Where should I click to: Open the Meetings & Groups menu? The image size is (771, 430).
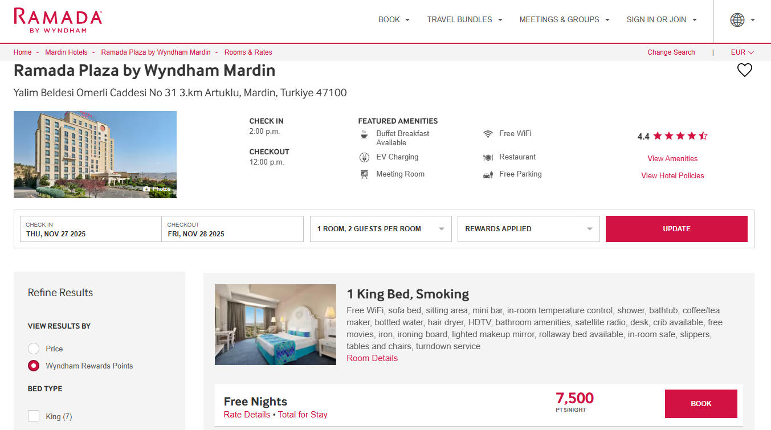tap(564, 20)
